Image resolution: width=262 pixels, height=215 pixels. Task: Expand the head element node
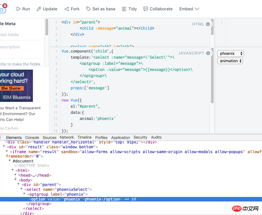(x=15, y=175)
